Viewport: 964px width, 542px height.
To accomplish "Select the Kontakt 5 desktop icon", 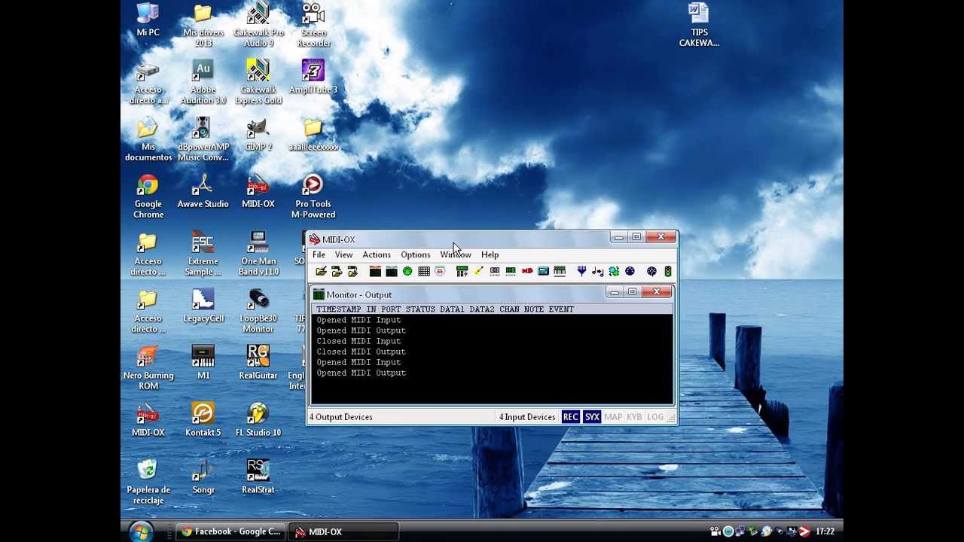I will coord(203,420).
